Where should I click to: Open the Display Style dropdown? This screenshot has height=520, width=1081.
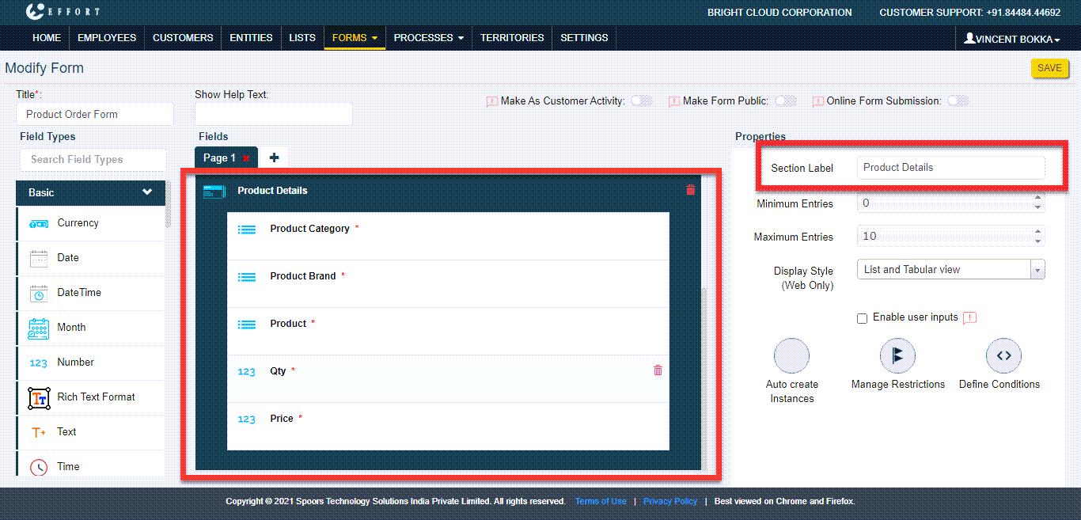coord(951,269)
